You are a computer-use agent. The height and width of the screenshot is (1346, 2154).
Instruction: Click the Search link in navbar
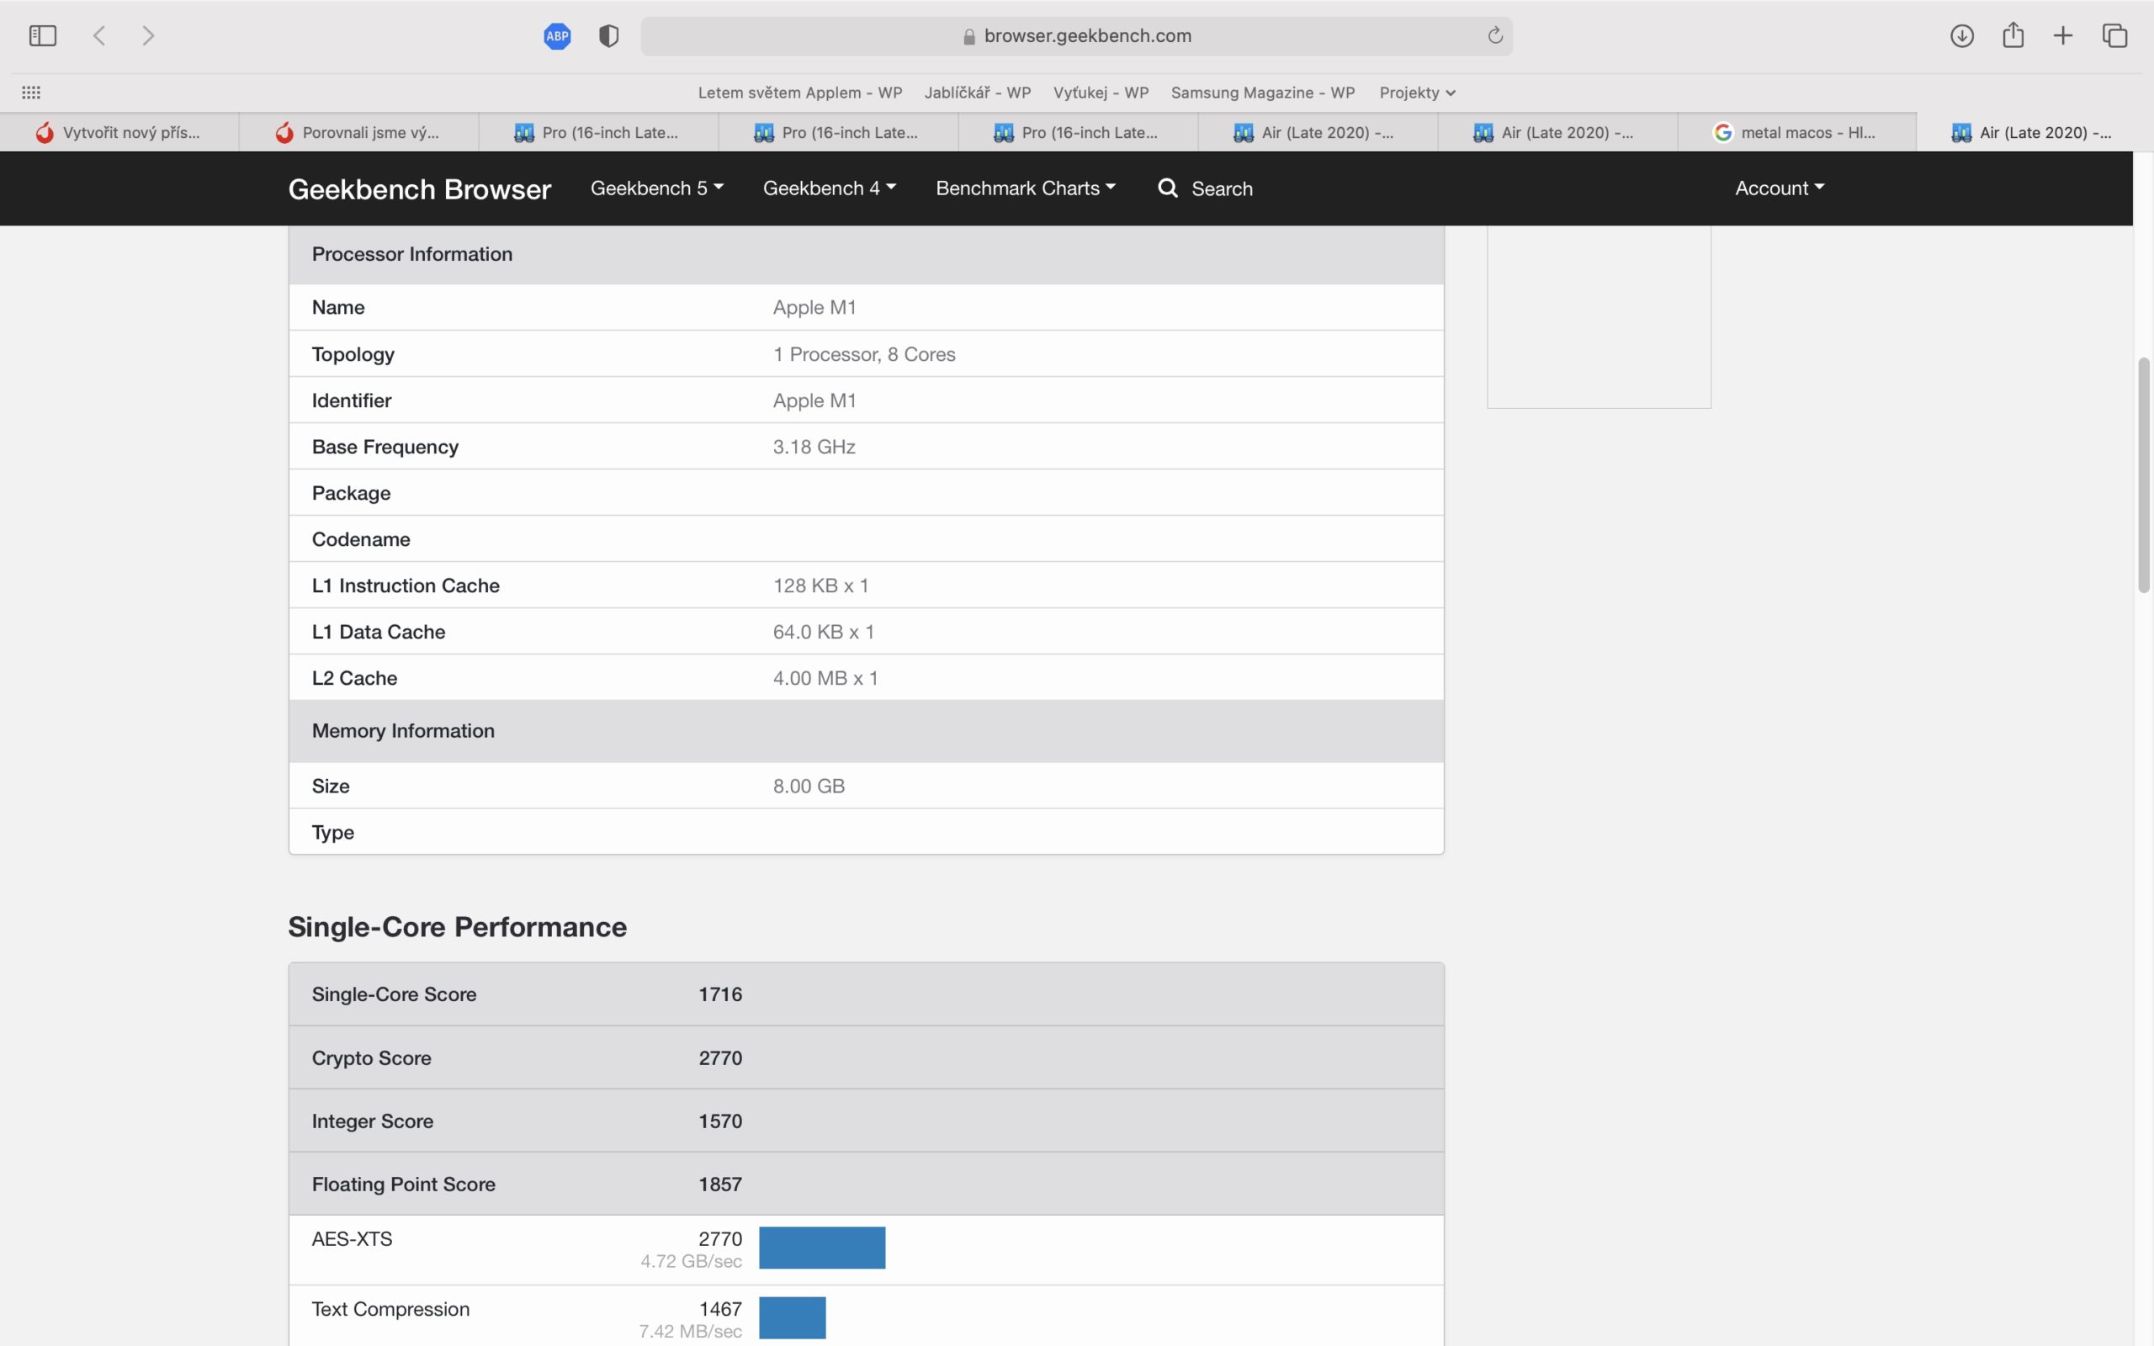(x=1221, y=188)
